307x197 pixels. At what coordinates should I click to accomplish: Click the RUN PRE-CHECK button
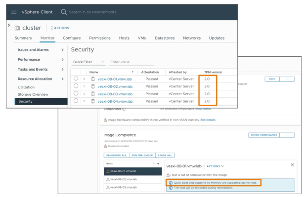tap(142, 155)
